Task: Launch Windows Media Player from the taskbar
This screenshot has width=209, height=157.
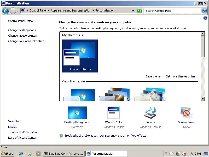Action: point(38,154)
